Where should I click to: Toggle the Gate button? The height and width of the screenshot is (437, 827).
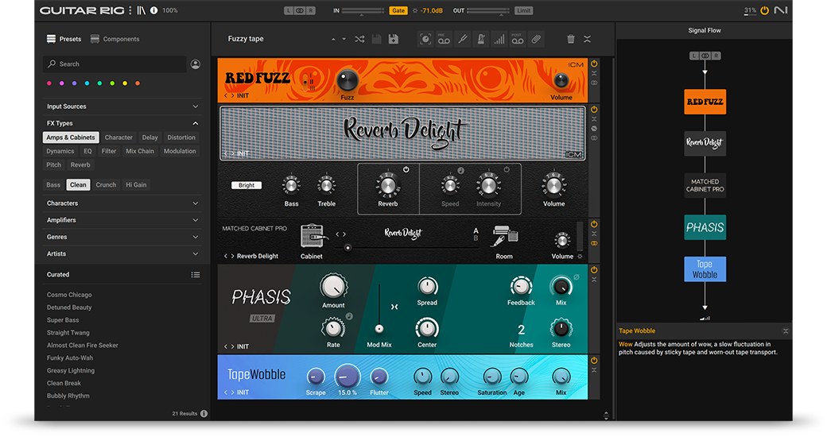coord(398,10)
